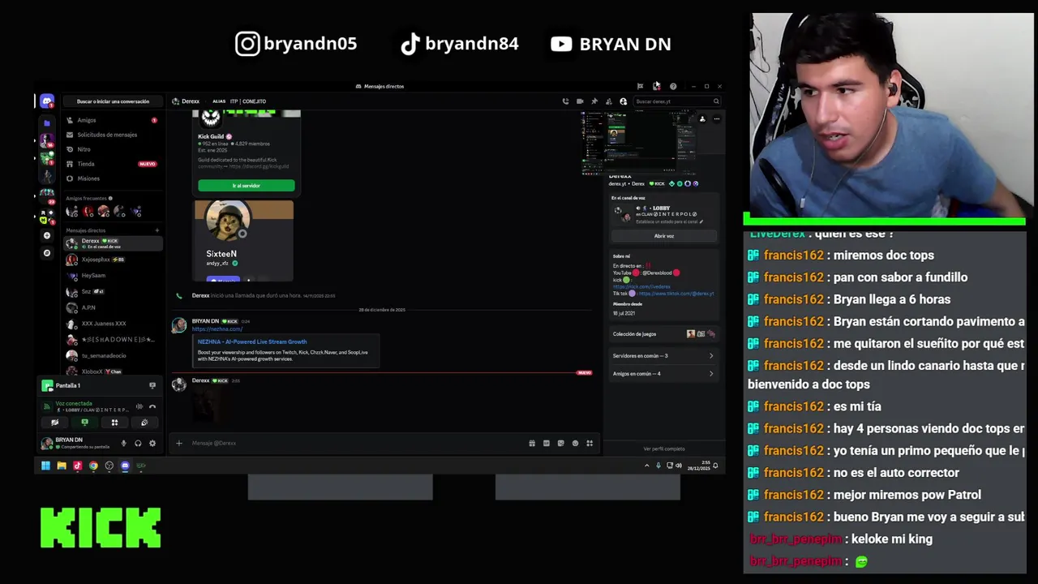Image resolution: width=1038 pixels, height=584 pixels.
Task: Open tu_semanadeocio conversation
Action: [112, 355]
